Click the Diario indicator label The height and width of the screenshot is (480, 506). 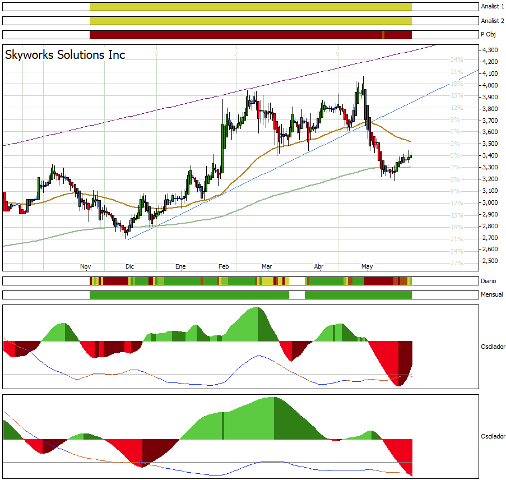(x=488, y=281)
